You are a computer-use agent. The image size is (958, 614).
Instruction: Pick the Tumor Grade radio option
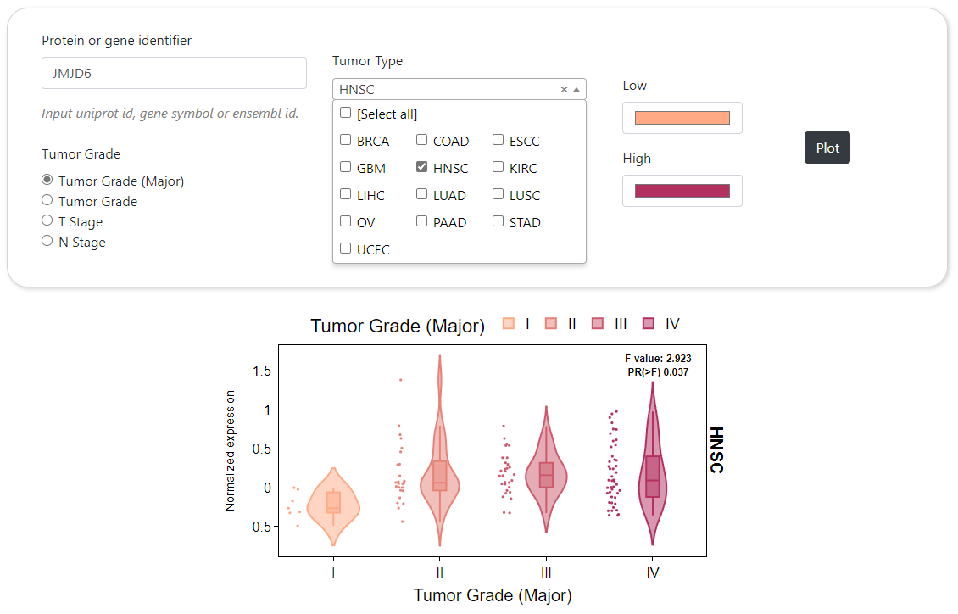(x=47, y=201)
